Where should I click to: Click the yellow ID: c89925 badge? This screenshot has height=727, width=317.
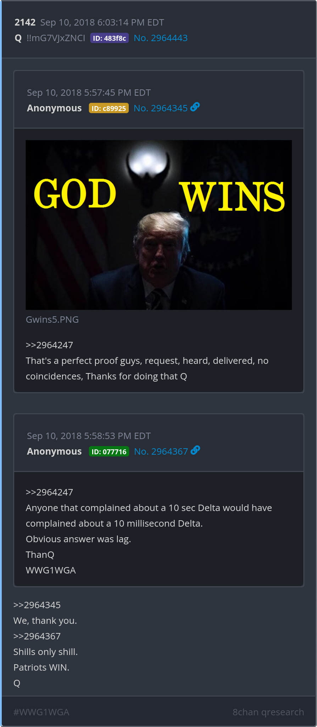point(109,109)
